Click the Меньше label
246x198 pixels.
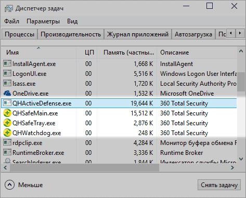tap(31, 185)
